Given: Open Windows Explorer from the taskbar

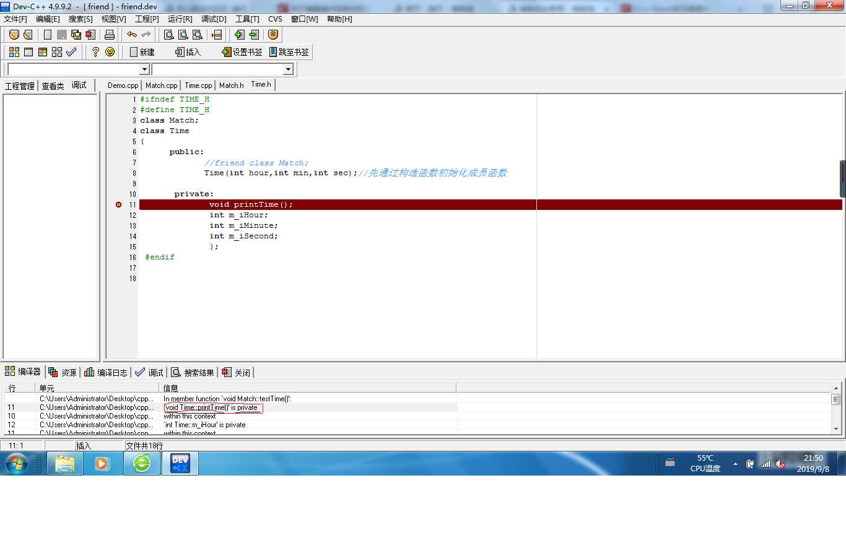Looking at the screenshot, I should (x=65, y=463).
